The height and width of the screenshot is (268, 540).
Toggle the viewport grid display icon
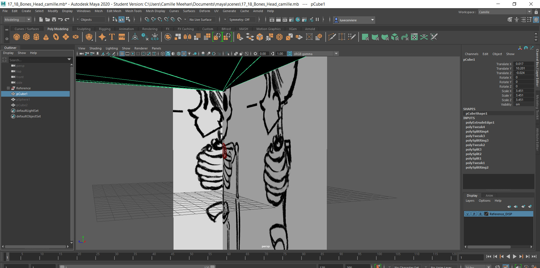pos(122,54)
